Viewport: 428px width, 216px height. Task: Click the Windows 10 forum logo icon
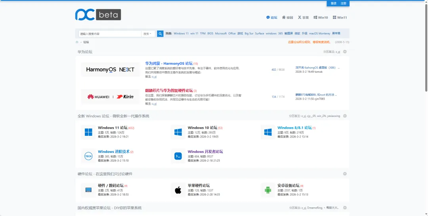pos(178,132)
